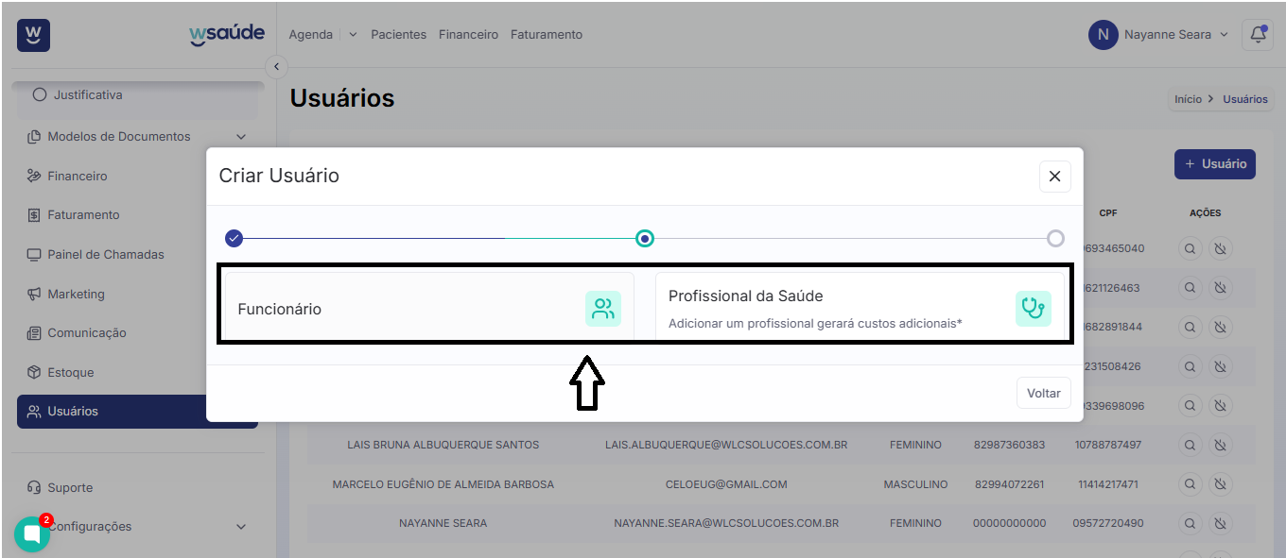Screen dimensions: 1286x558
Task: Close the Criar Usuário dialog
Action: coord(1054,177)
